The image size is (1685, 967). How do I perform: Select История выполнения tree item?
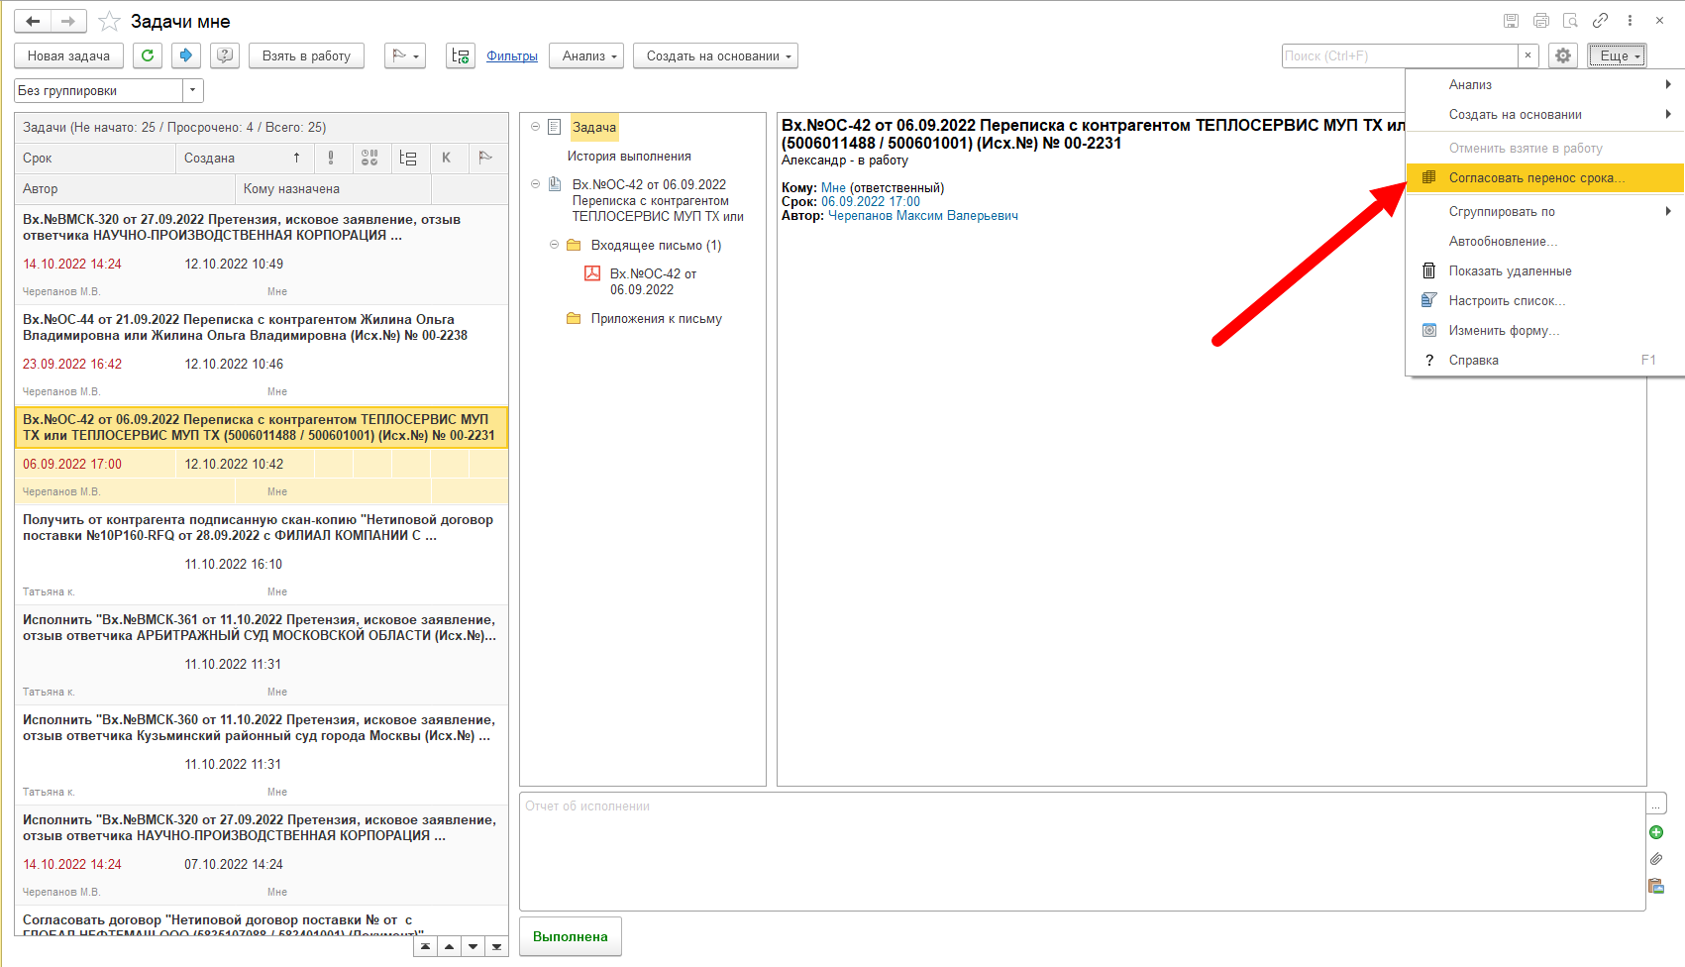pyautogui.click(x=629, y=156)
